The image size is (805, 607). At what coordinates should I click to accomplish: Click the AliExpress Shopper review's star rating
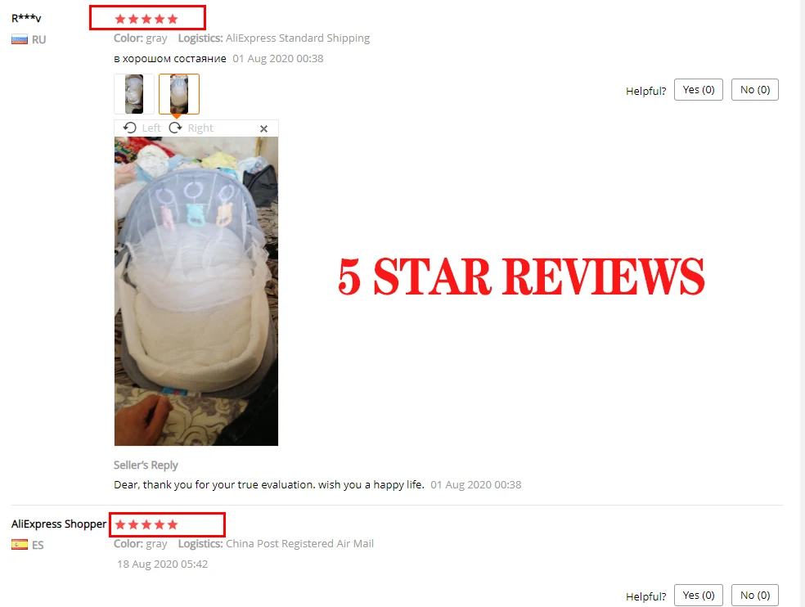[146, 525]
